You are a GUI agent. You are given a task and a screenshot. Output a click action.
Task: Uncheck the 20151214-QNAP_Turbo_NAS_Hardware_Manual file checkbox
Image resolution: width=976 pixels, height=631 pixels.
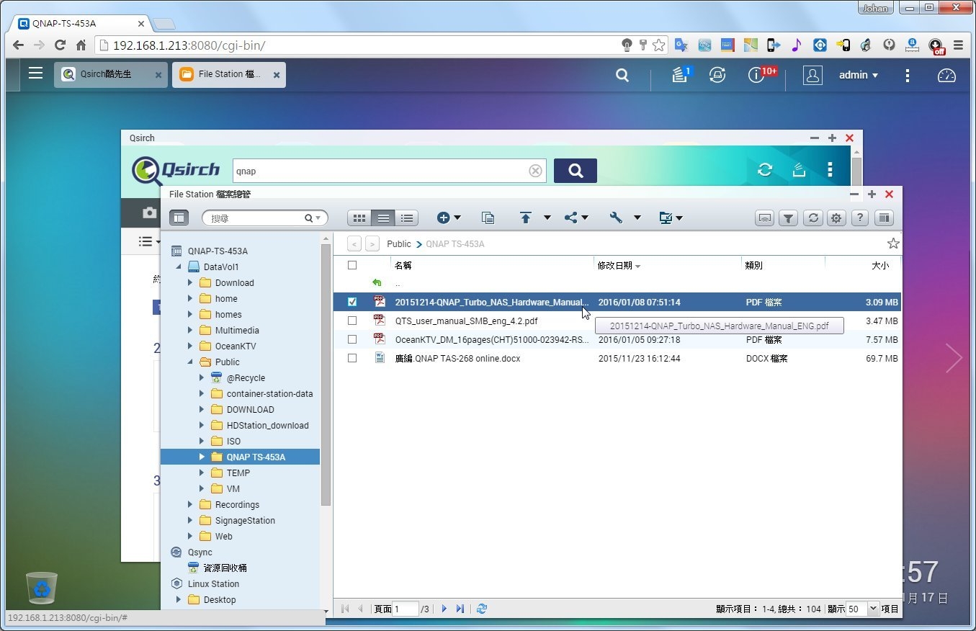coord(352,302)
